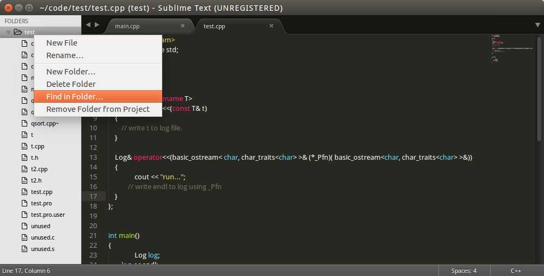Go to next tab with right arrow
This screenshot has height=276, width=544.
point(97,25)
